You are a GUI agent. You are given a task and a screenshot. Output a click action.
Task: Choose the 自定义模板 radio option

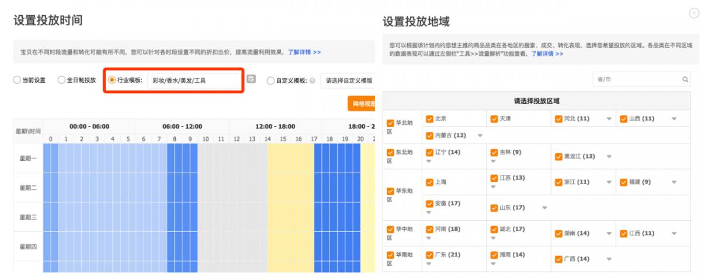coord(270,81)
